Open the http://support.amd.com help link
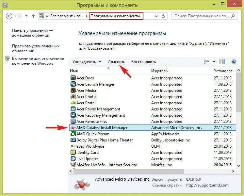Image resolution: width=244 pixels, height=196 pixels. (207, 185)
